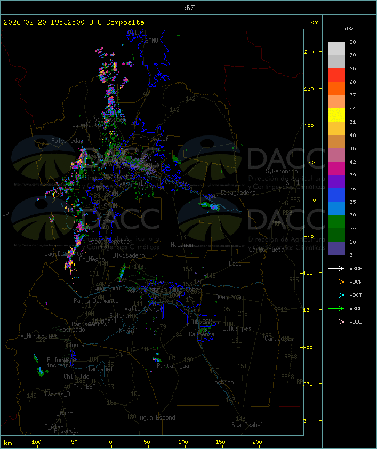Click the Polvaredas place label

[67, 141]
